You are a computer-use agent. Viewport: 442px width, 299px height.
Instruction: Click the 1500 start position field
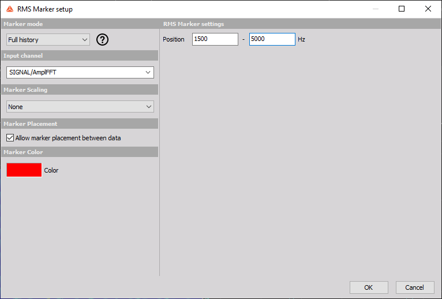215,39
